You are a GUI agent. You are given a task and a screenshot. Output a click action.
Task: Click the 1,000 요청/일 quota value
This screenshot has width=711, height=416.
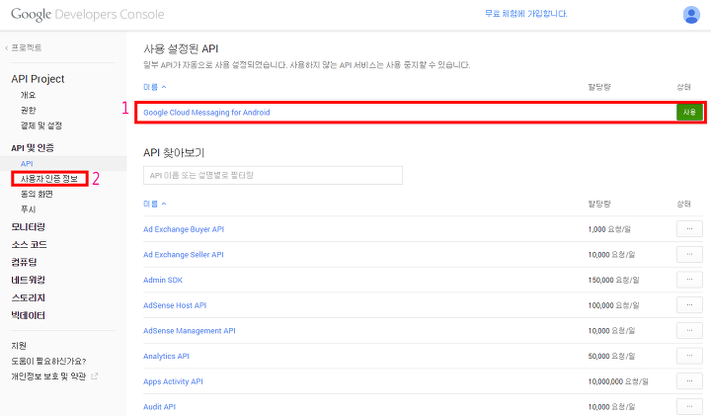[609, 229]
